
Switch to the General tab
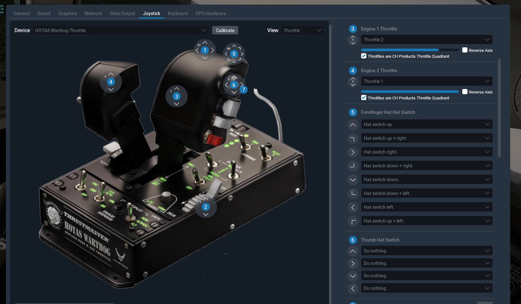pyautogui.click(x=22, y=13)
